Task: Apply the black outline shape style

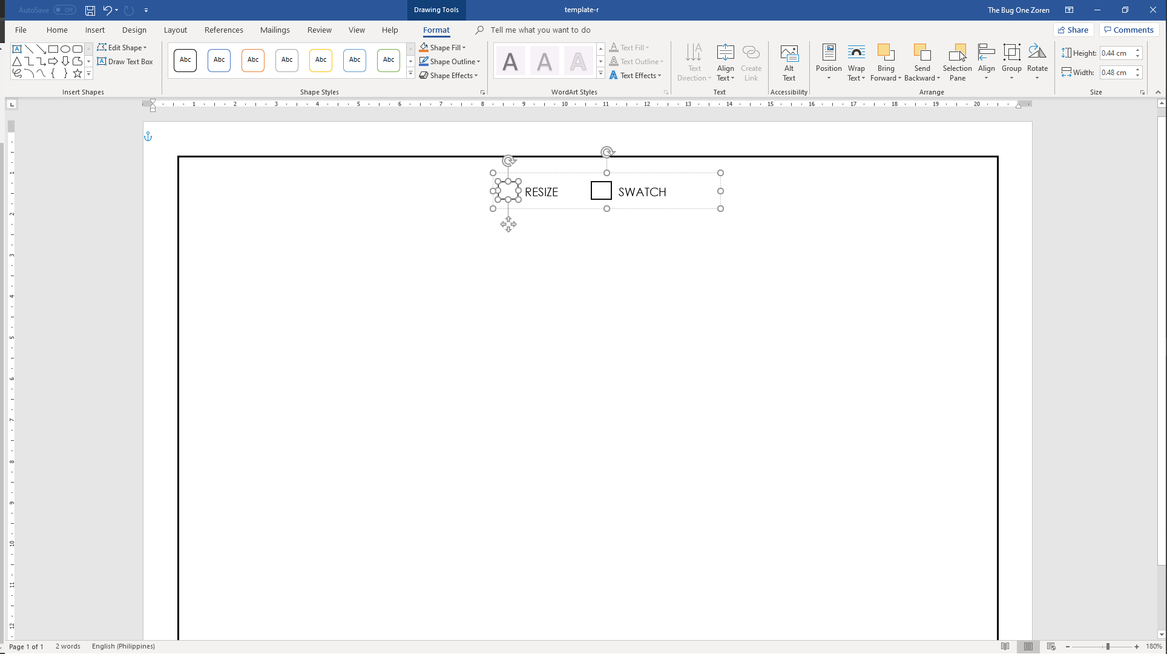Action: [185, 60]
